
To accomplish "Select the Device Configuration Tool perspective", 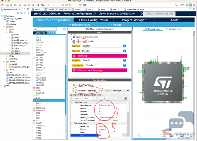I will click(191, 5).
